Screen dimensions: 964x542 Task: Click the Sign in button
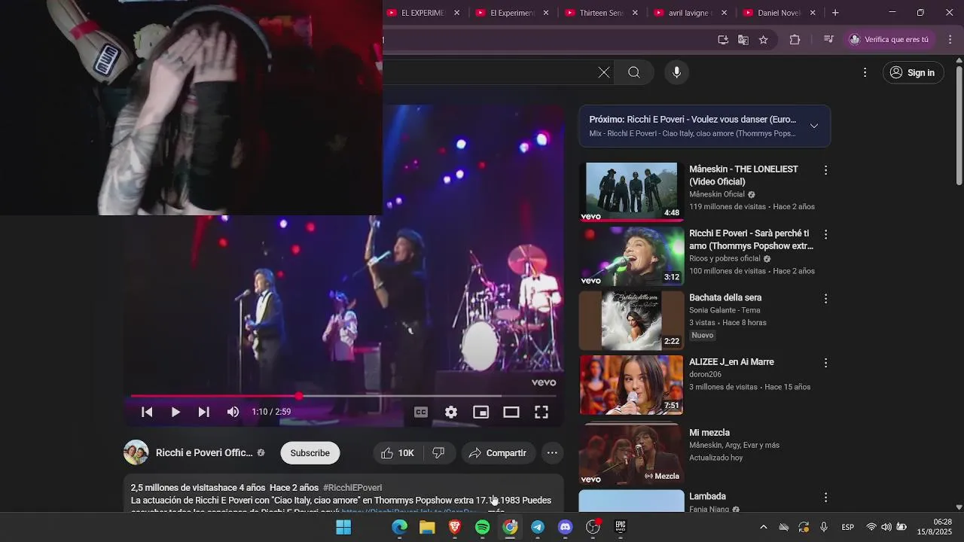[x=914, y=72]
